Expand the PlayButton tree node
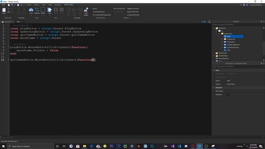This screenshot has height=149, width=265. [222, 42]
